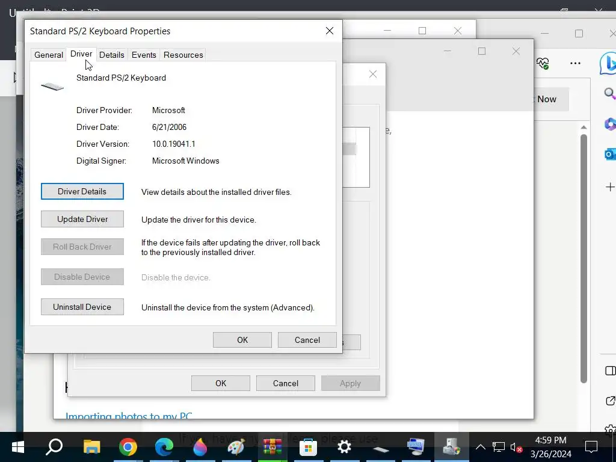This screenshot has width=616, height=462.
Task: Close the Standard PS/2 Keyboard Properties dialog
Action: (330, 31)
